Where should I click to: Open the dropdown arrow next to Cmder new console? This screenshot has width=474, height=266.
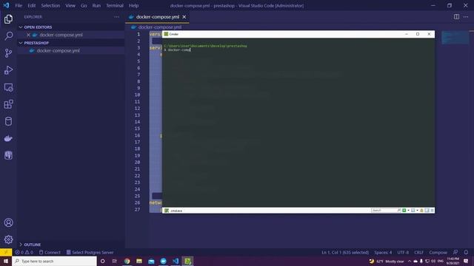408,210
